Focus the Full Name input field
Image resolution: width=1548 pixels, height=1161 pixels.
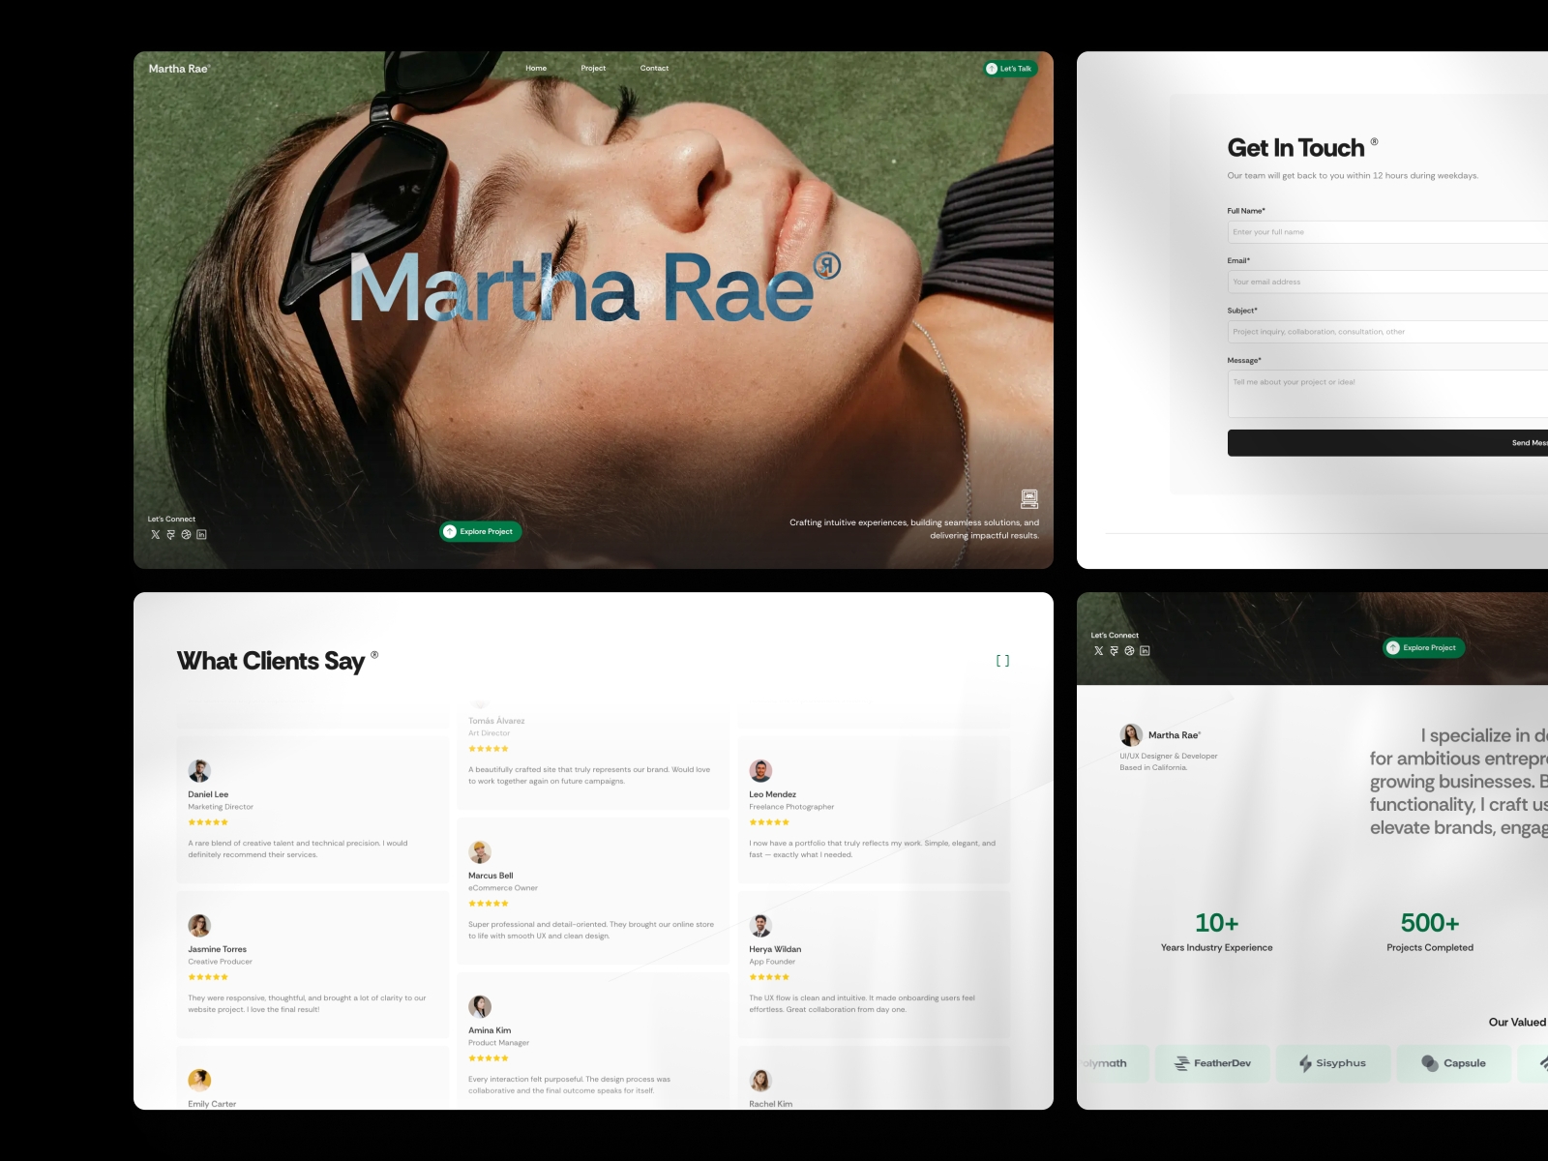coord(1387,232)
